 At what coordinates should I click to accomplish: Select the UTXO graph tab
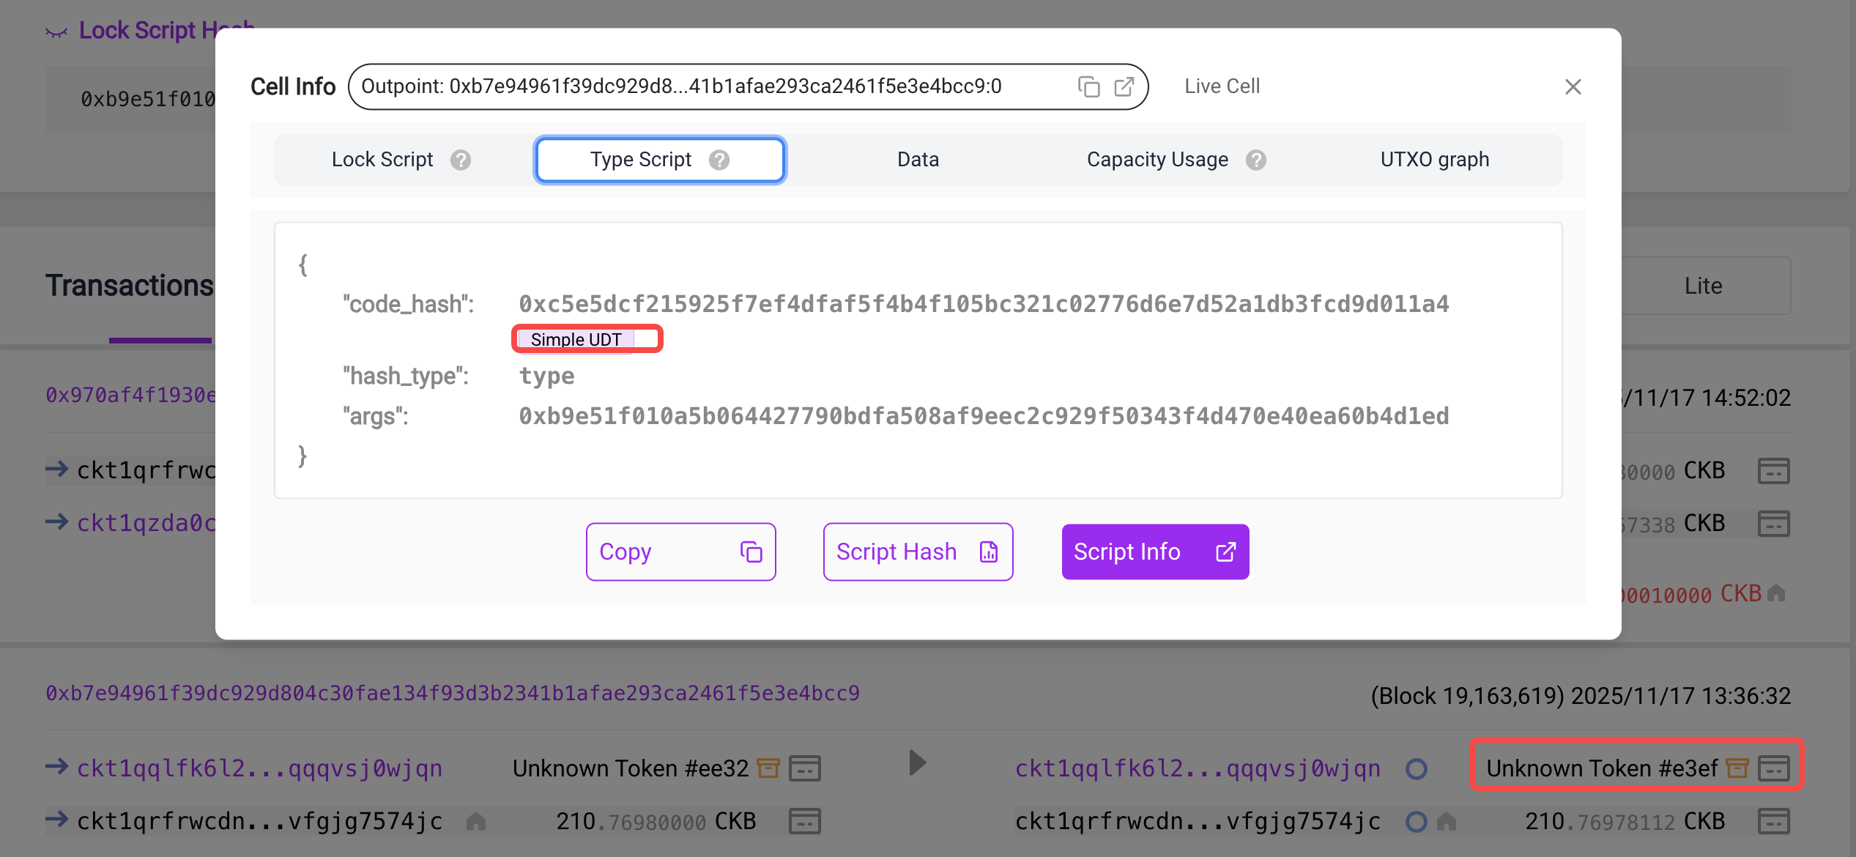[1434, 160]
